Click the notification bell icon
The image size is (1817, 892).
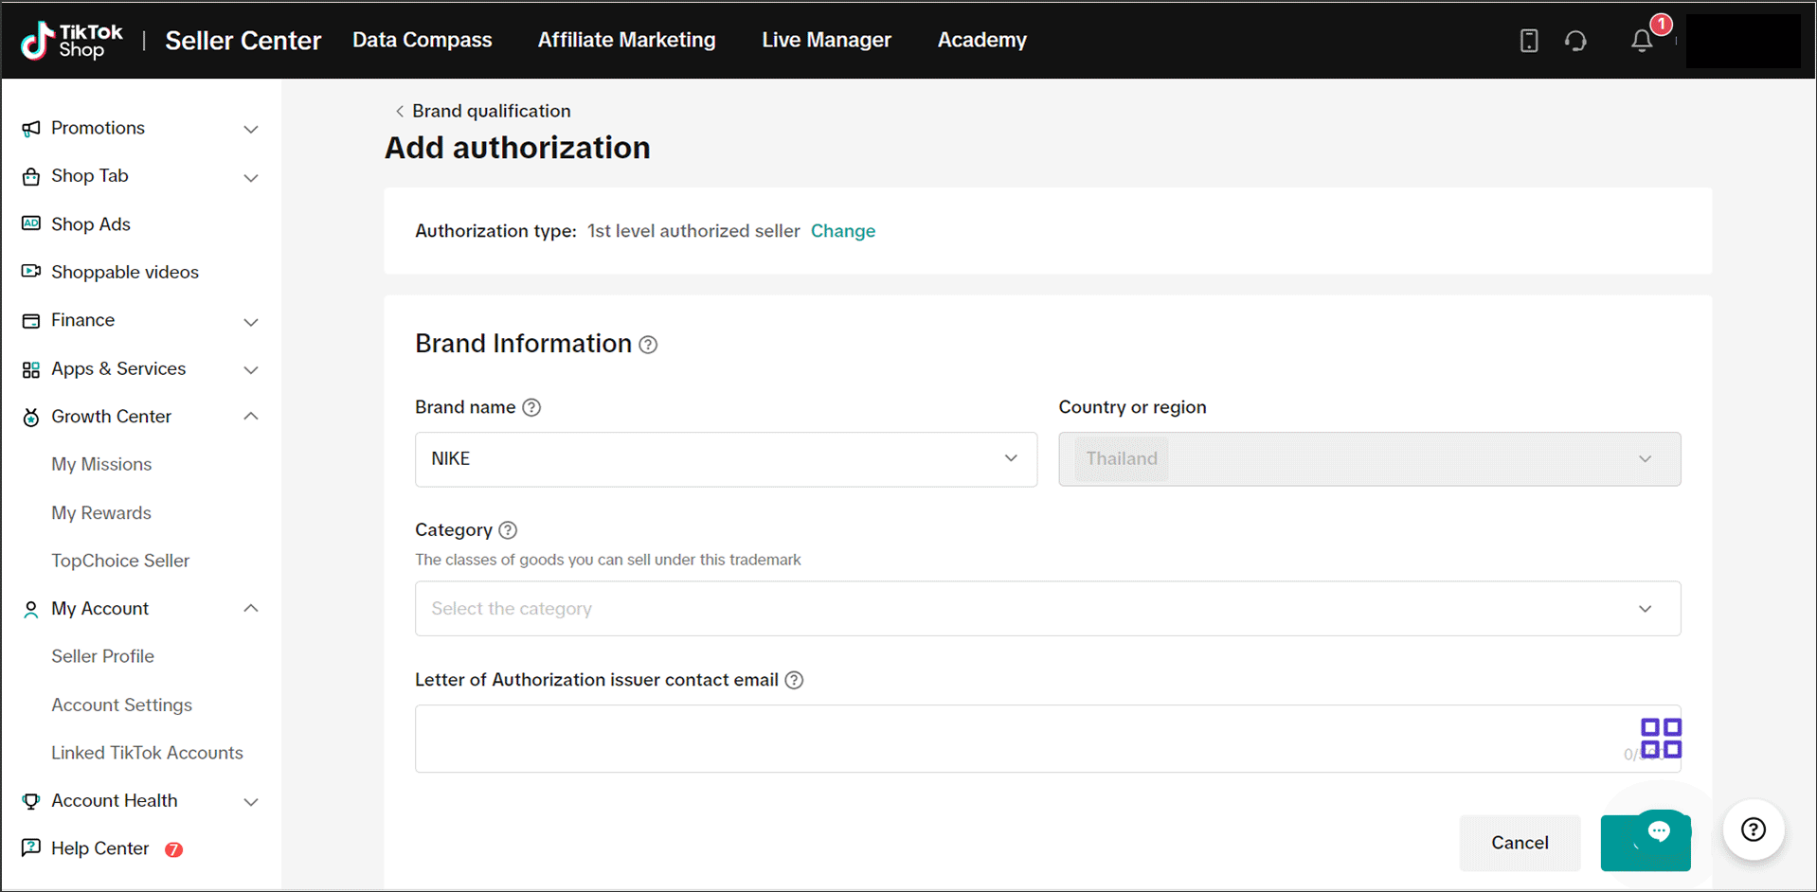coord(1641,41)
